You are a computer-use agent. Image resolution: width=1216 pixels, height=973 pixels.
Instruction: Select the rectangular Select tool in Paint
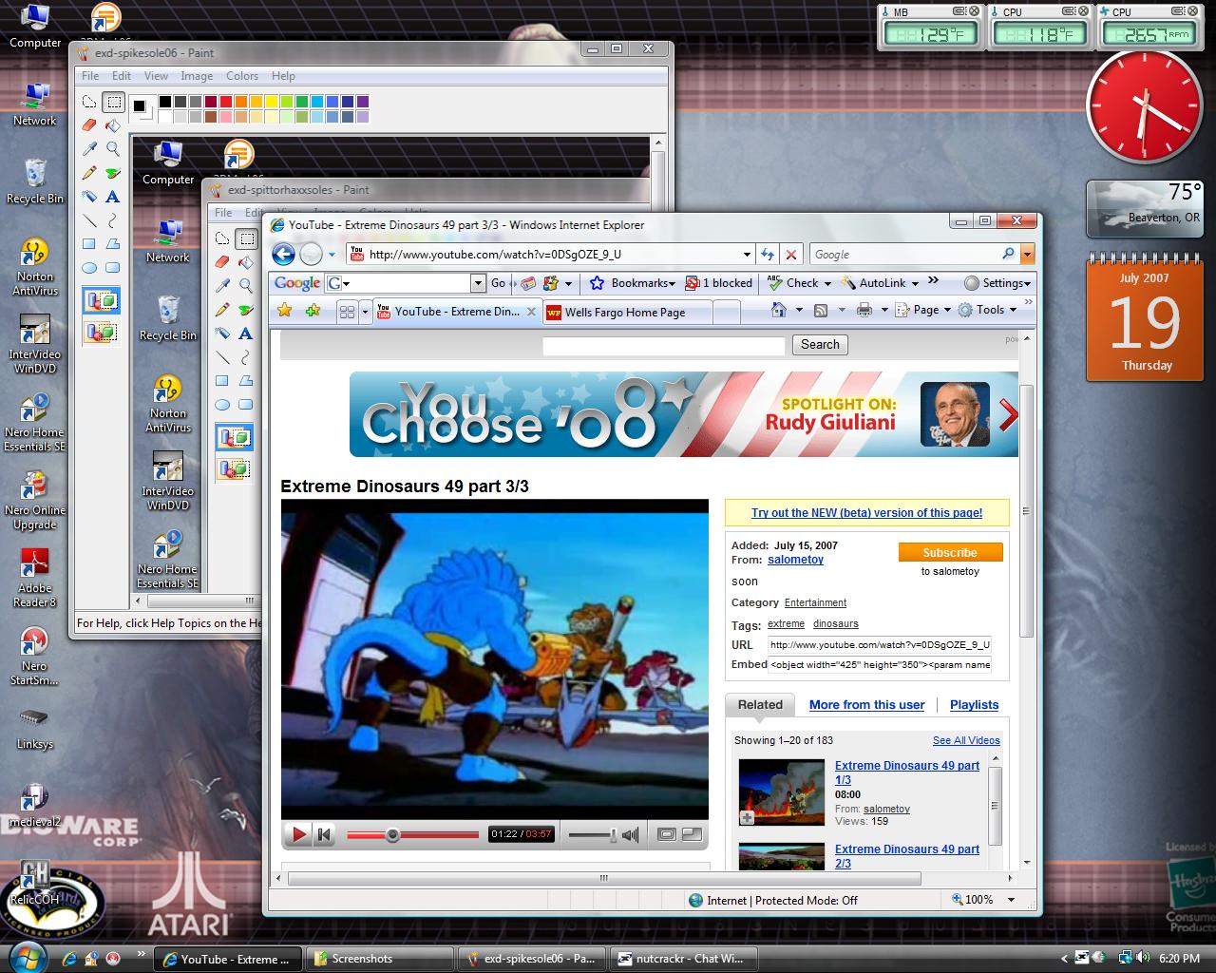pos(113,102)
